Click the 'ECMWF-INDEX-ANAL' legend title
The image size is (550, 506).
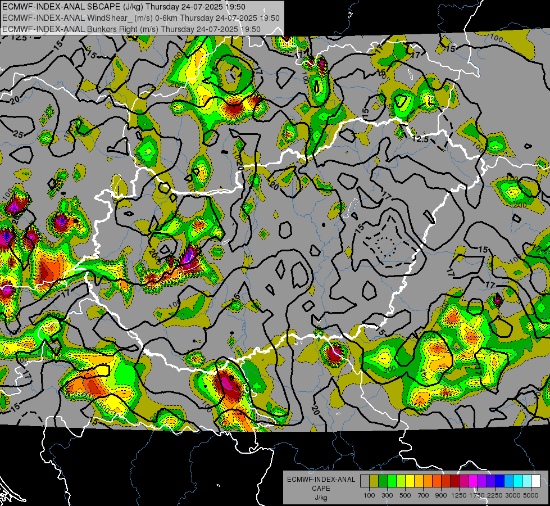coord(321,480)
